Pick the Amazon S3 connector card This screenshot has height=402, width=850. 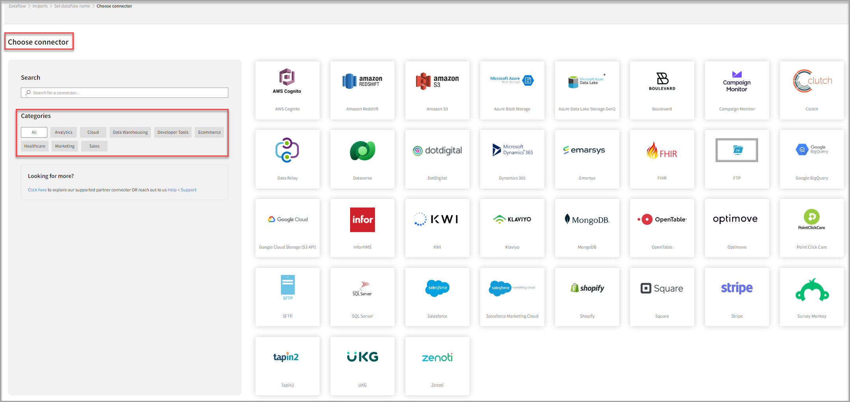point(437,90)
